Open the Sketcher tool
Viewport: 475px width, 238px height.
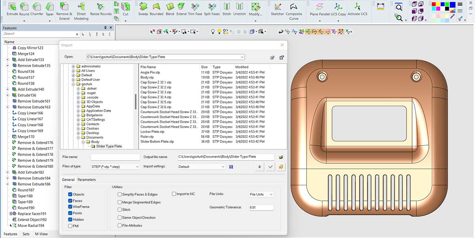tap(277, 9)
